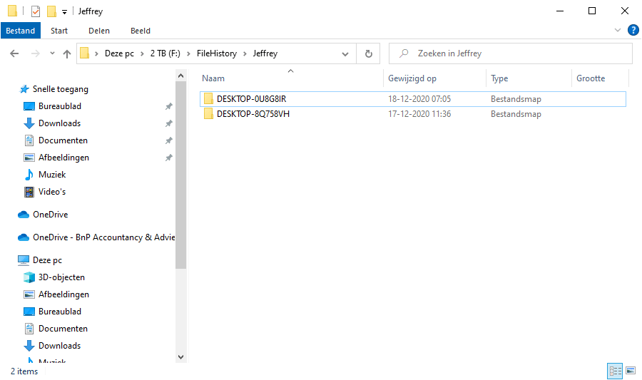This screenshot has height=380, width=642.
Task: Click the Downloads arrow icon under Deze pc
Action: point(29,346)
